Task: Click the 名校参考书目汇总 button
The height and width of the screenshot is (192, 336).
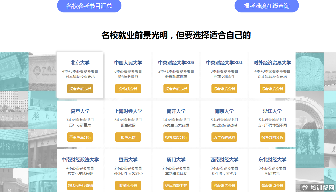Action: (89, 6)
